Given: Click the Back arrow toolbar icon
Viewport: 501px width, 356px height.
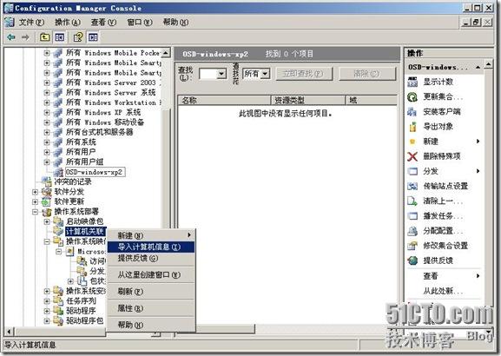Looking at the screenshot, I should click(x=11, y=37).
